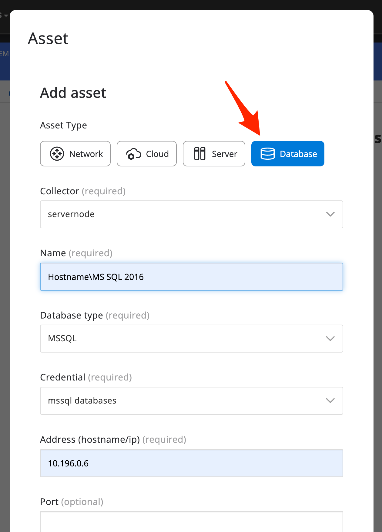Click the Port (optional) field label

(72, 502)
